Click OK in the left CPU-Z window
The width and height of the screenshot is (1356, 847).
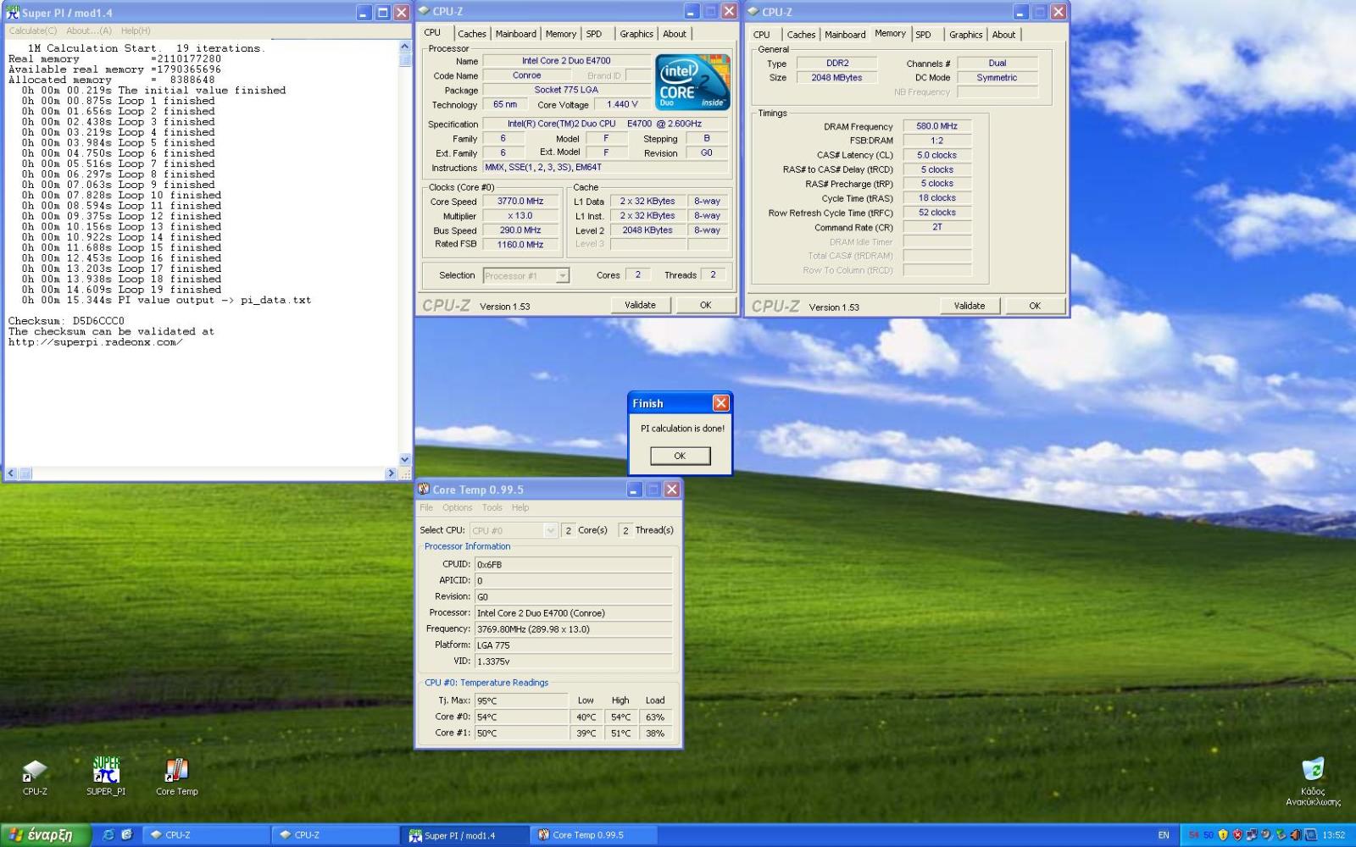(x=705, y=305)
